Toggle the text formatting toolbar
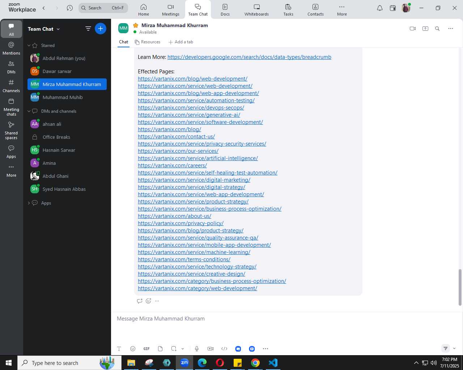 tap(119, 349)
